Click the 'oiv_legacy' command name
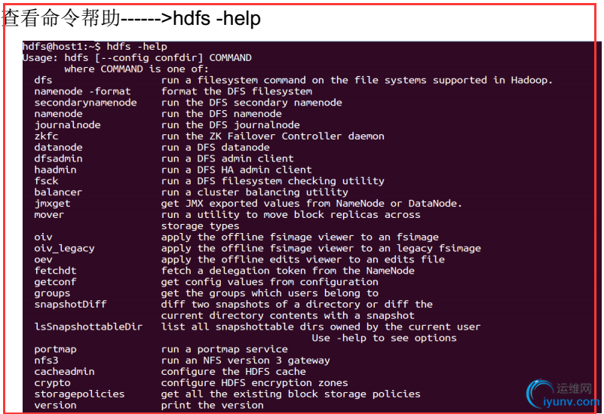The image size is (604, 414). [64, 248]
